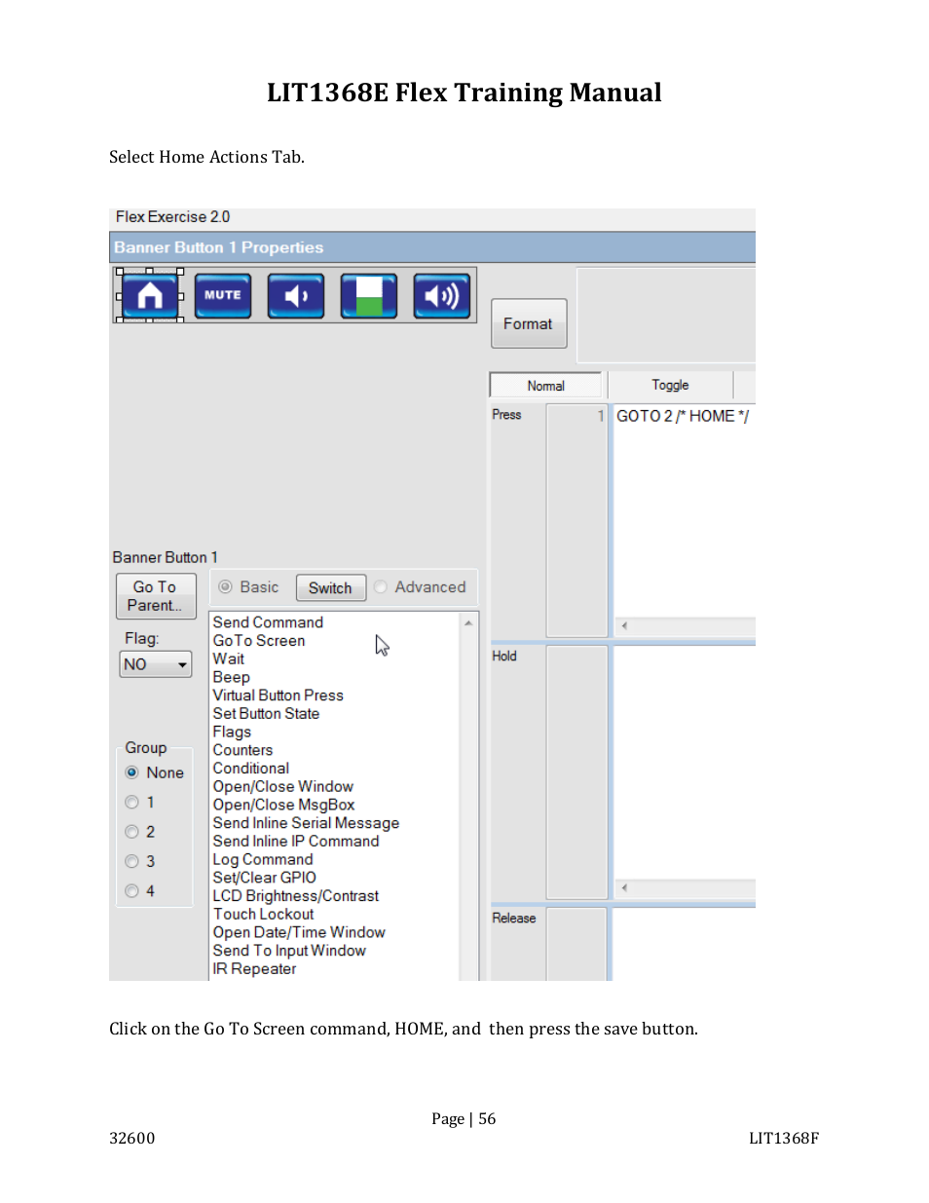This screenshot has height=1203, width=929.
Task: Select GoTo Screen command
Action: click(x=259, y=641)
